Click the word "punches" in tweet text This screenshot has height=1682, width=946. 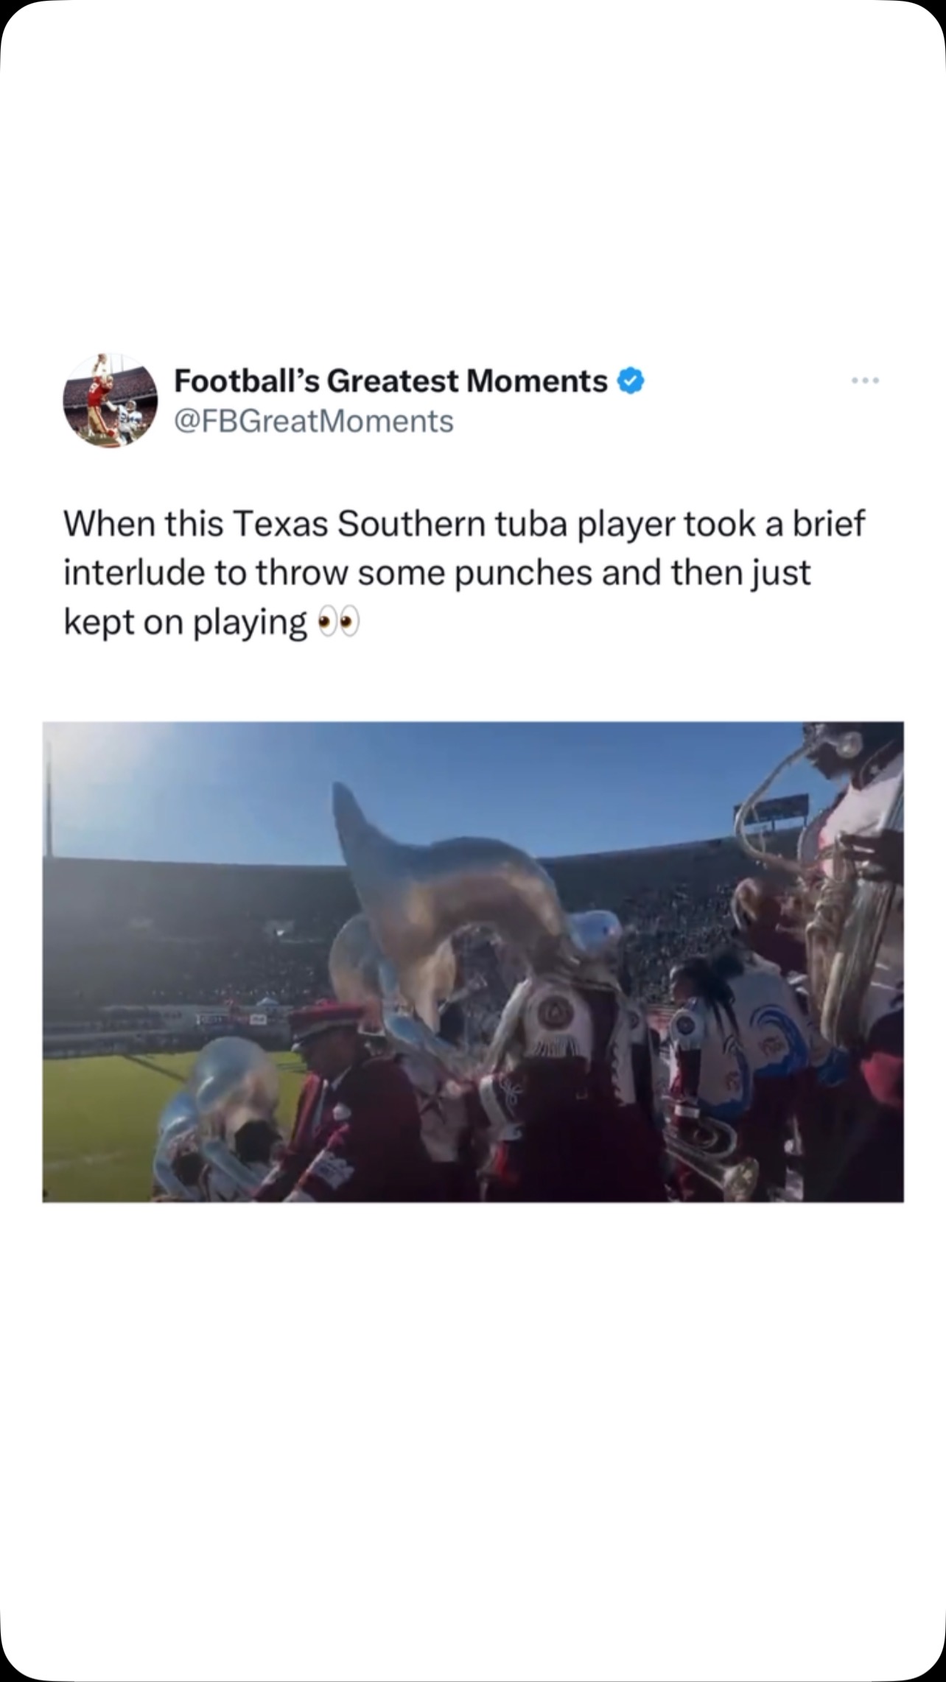522,573
